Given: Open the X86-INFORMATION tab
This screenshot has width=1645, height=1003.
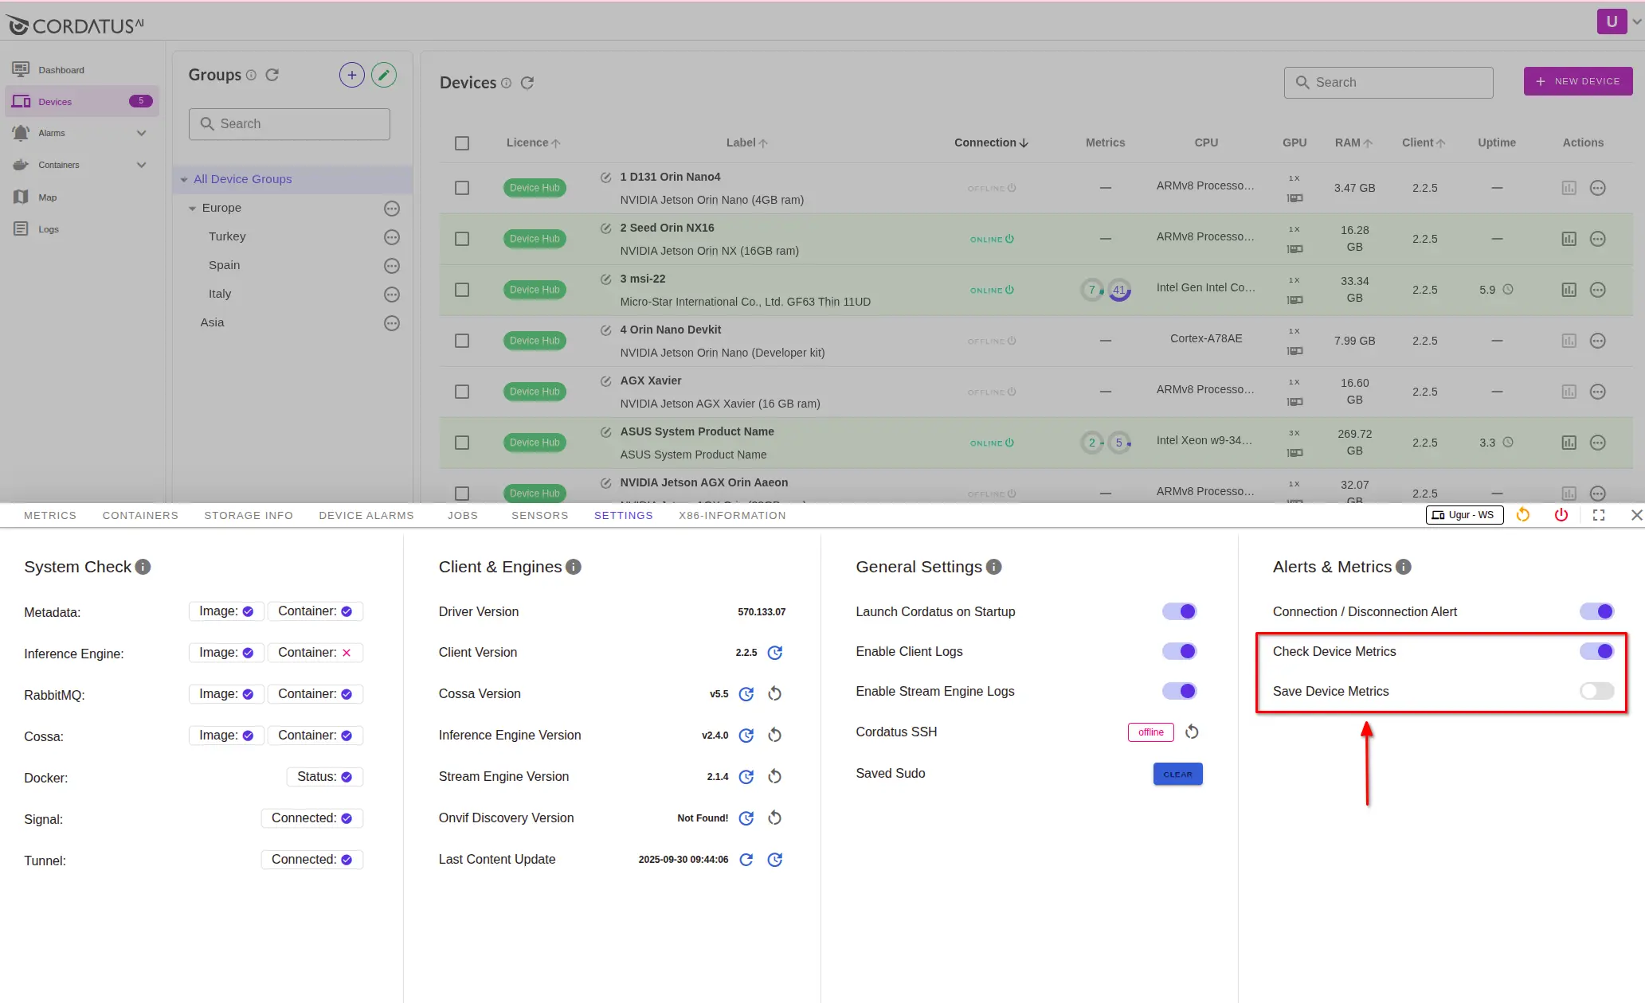Looking at the screenshot, I should [731, 515].
